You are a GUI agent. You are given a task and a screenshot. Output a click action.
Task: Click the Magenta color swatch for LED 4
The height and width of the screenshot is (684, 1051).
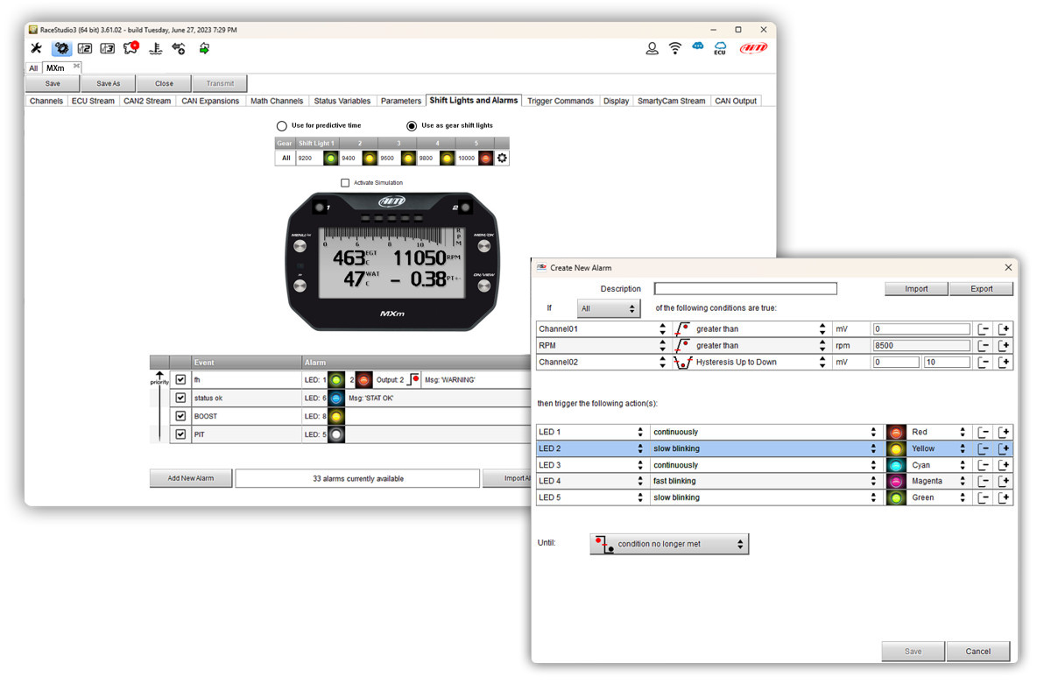click(895, 481)
